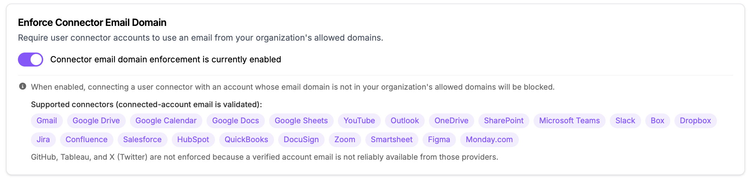Click the Figma chip
This screenshot has width=751, height=180.
(x=439, y=140)
